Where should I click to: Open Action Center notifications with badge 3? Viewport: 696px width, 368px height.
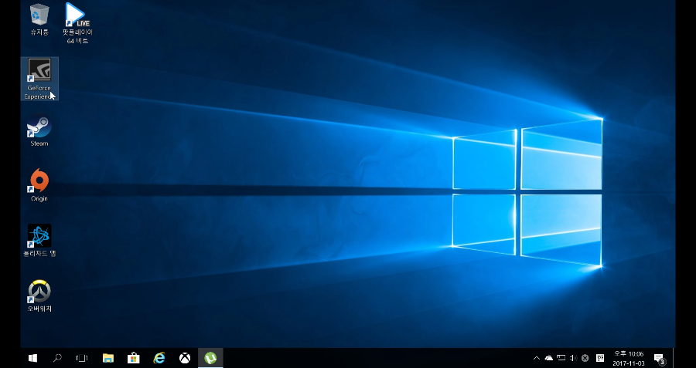[x=659, y=358]
